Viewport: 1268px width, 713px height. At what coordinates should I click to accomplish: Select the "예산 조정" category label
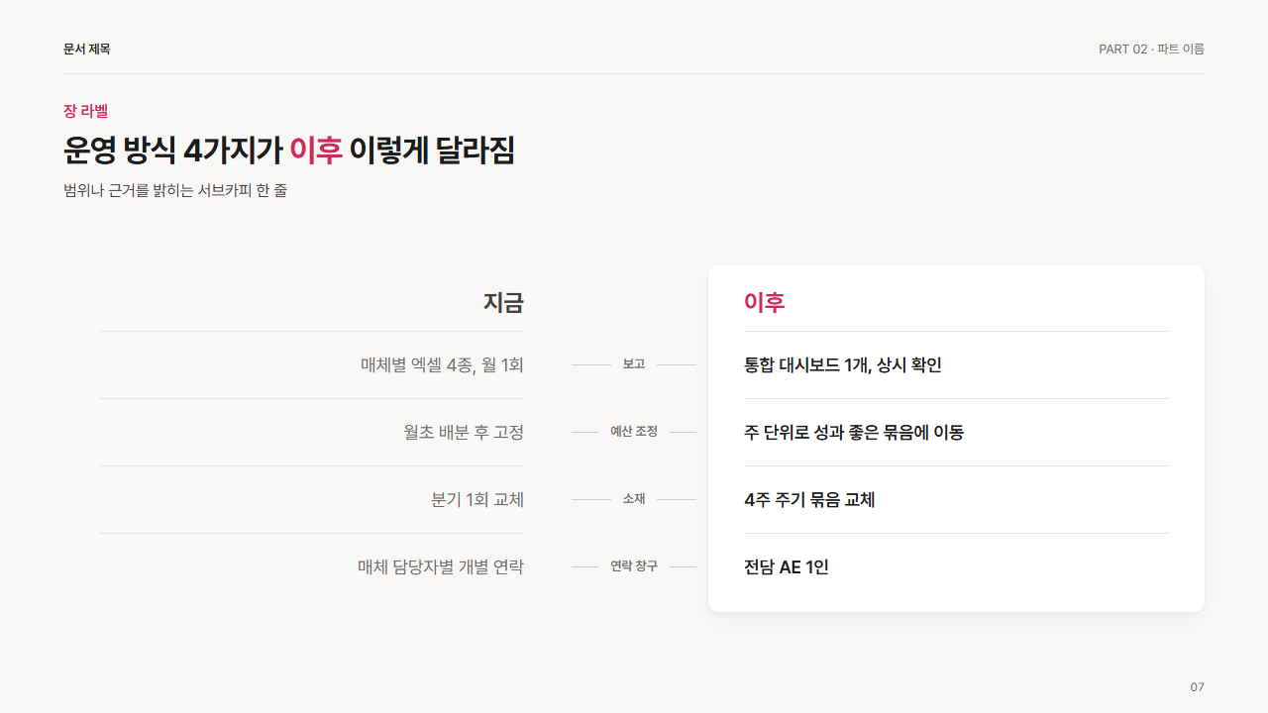[634, 432]
